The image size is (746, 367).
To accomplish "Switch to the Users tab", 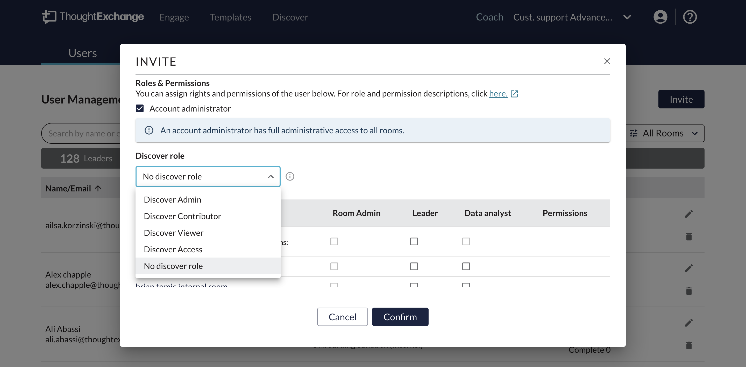I will pyautogui.click(x=83, y=53).
